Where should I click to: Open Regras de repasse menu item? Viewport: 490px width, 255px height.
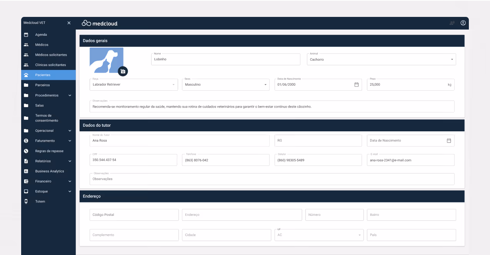pyautogui.click(x=48, y=151)
